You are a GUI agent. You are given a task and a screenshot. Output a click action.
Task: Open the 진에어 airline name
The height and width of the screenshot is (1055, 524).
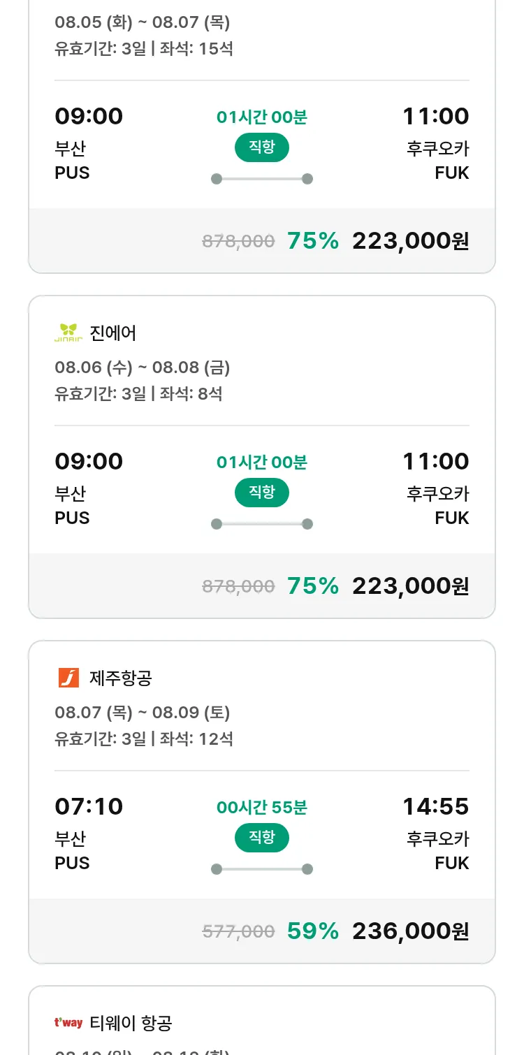pyautogui.click(x=113, y=333)
